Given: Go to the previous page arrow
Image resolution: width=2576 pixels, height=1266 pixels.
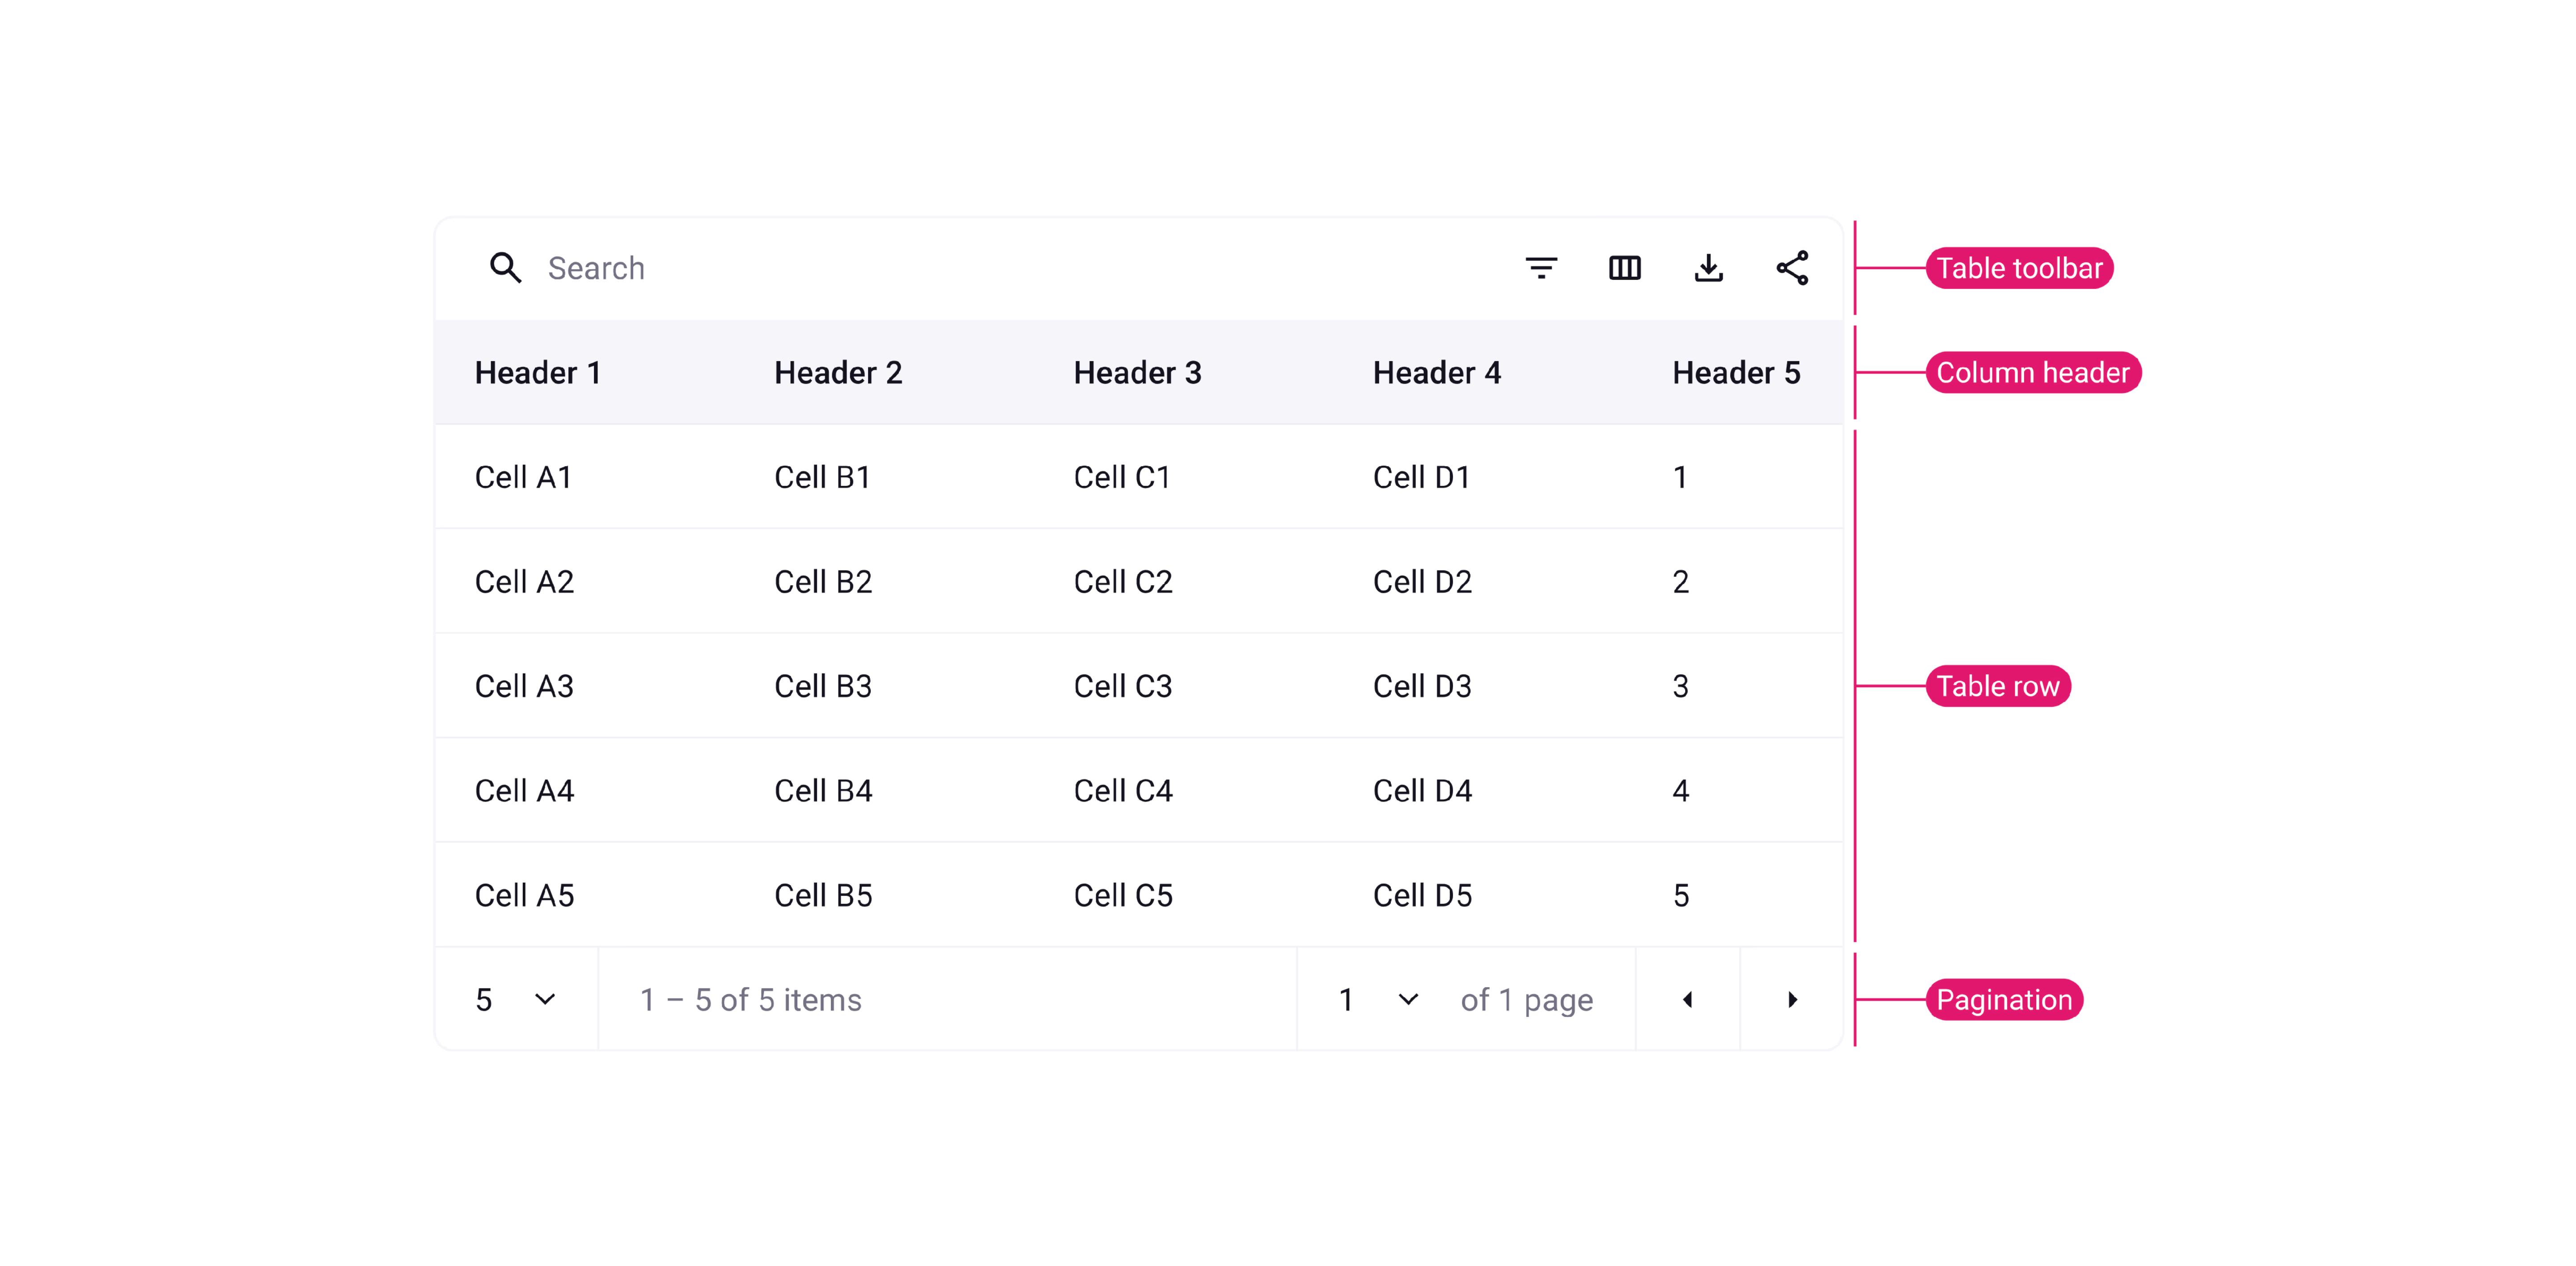Looking at the screenshot, I should pos(1687,999).
